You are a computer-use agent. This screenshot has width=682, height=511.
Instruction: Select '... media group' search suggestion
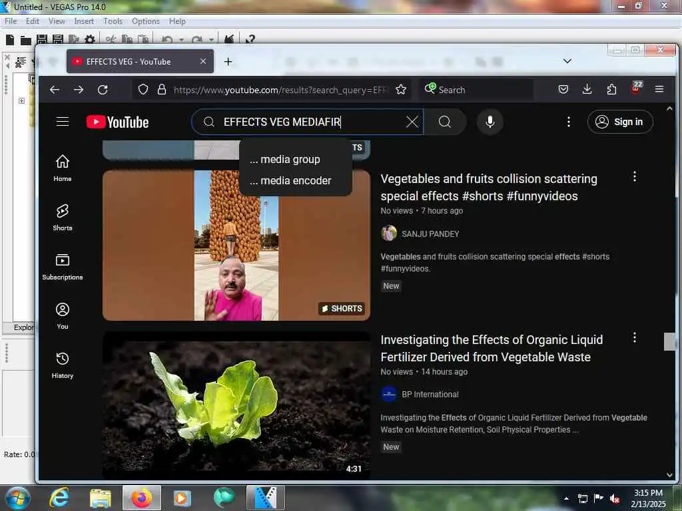click(x=285, y=160)
